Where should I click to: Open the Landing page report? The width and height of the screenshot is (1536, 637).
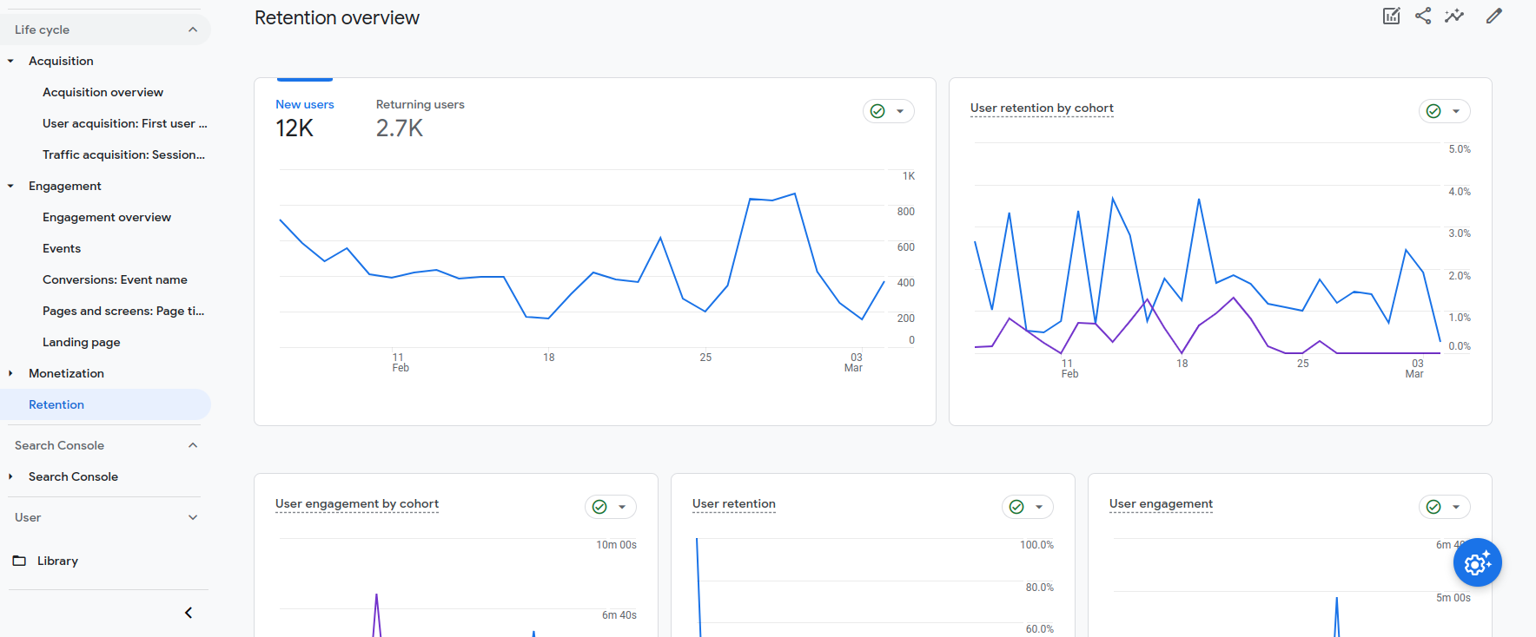click(82, 342)
